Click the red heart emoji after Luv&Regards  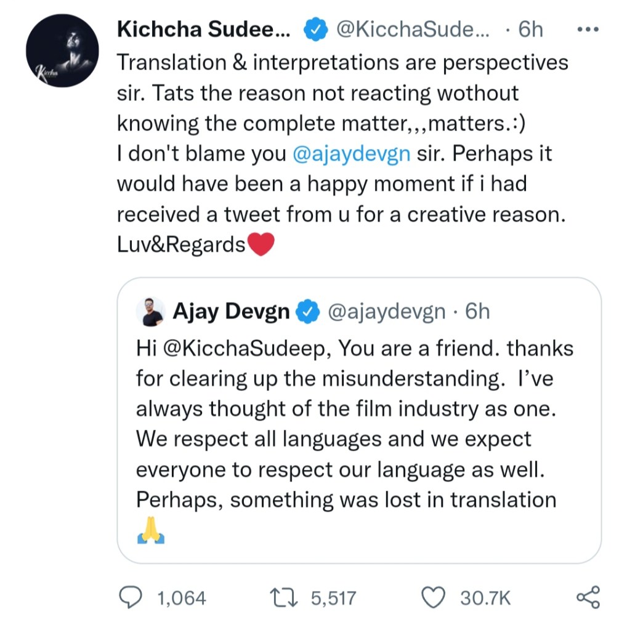(260, 245)
